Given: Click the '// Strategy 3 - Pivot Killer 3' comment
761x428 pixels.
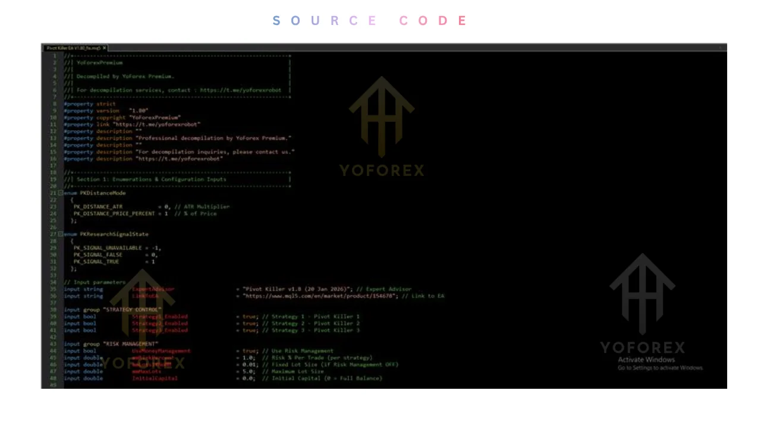Looking at the screenshot, I should [310, 331].
